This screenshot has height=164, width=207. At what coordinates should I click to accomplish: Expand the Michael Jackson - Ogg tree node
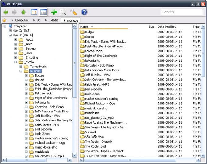pos(26,143)
